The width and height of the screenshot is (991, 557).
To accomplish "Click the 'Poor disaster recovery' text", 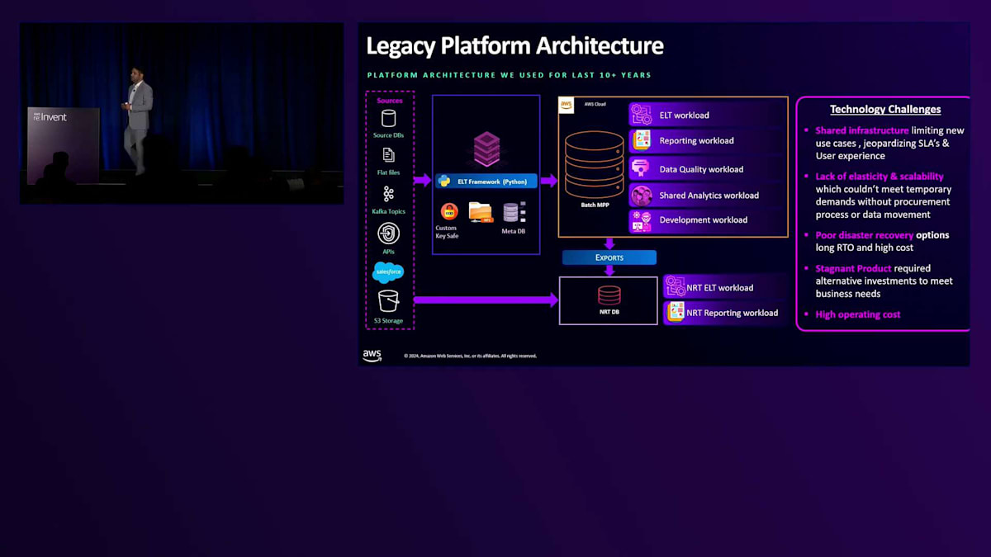I will (865, 235).
